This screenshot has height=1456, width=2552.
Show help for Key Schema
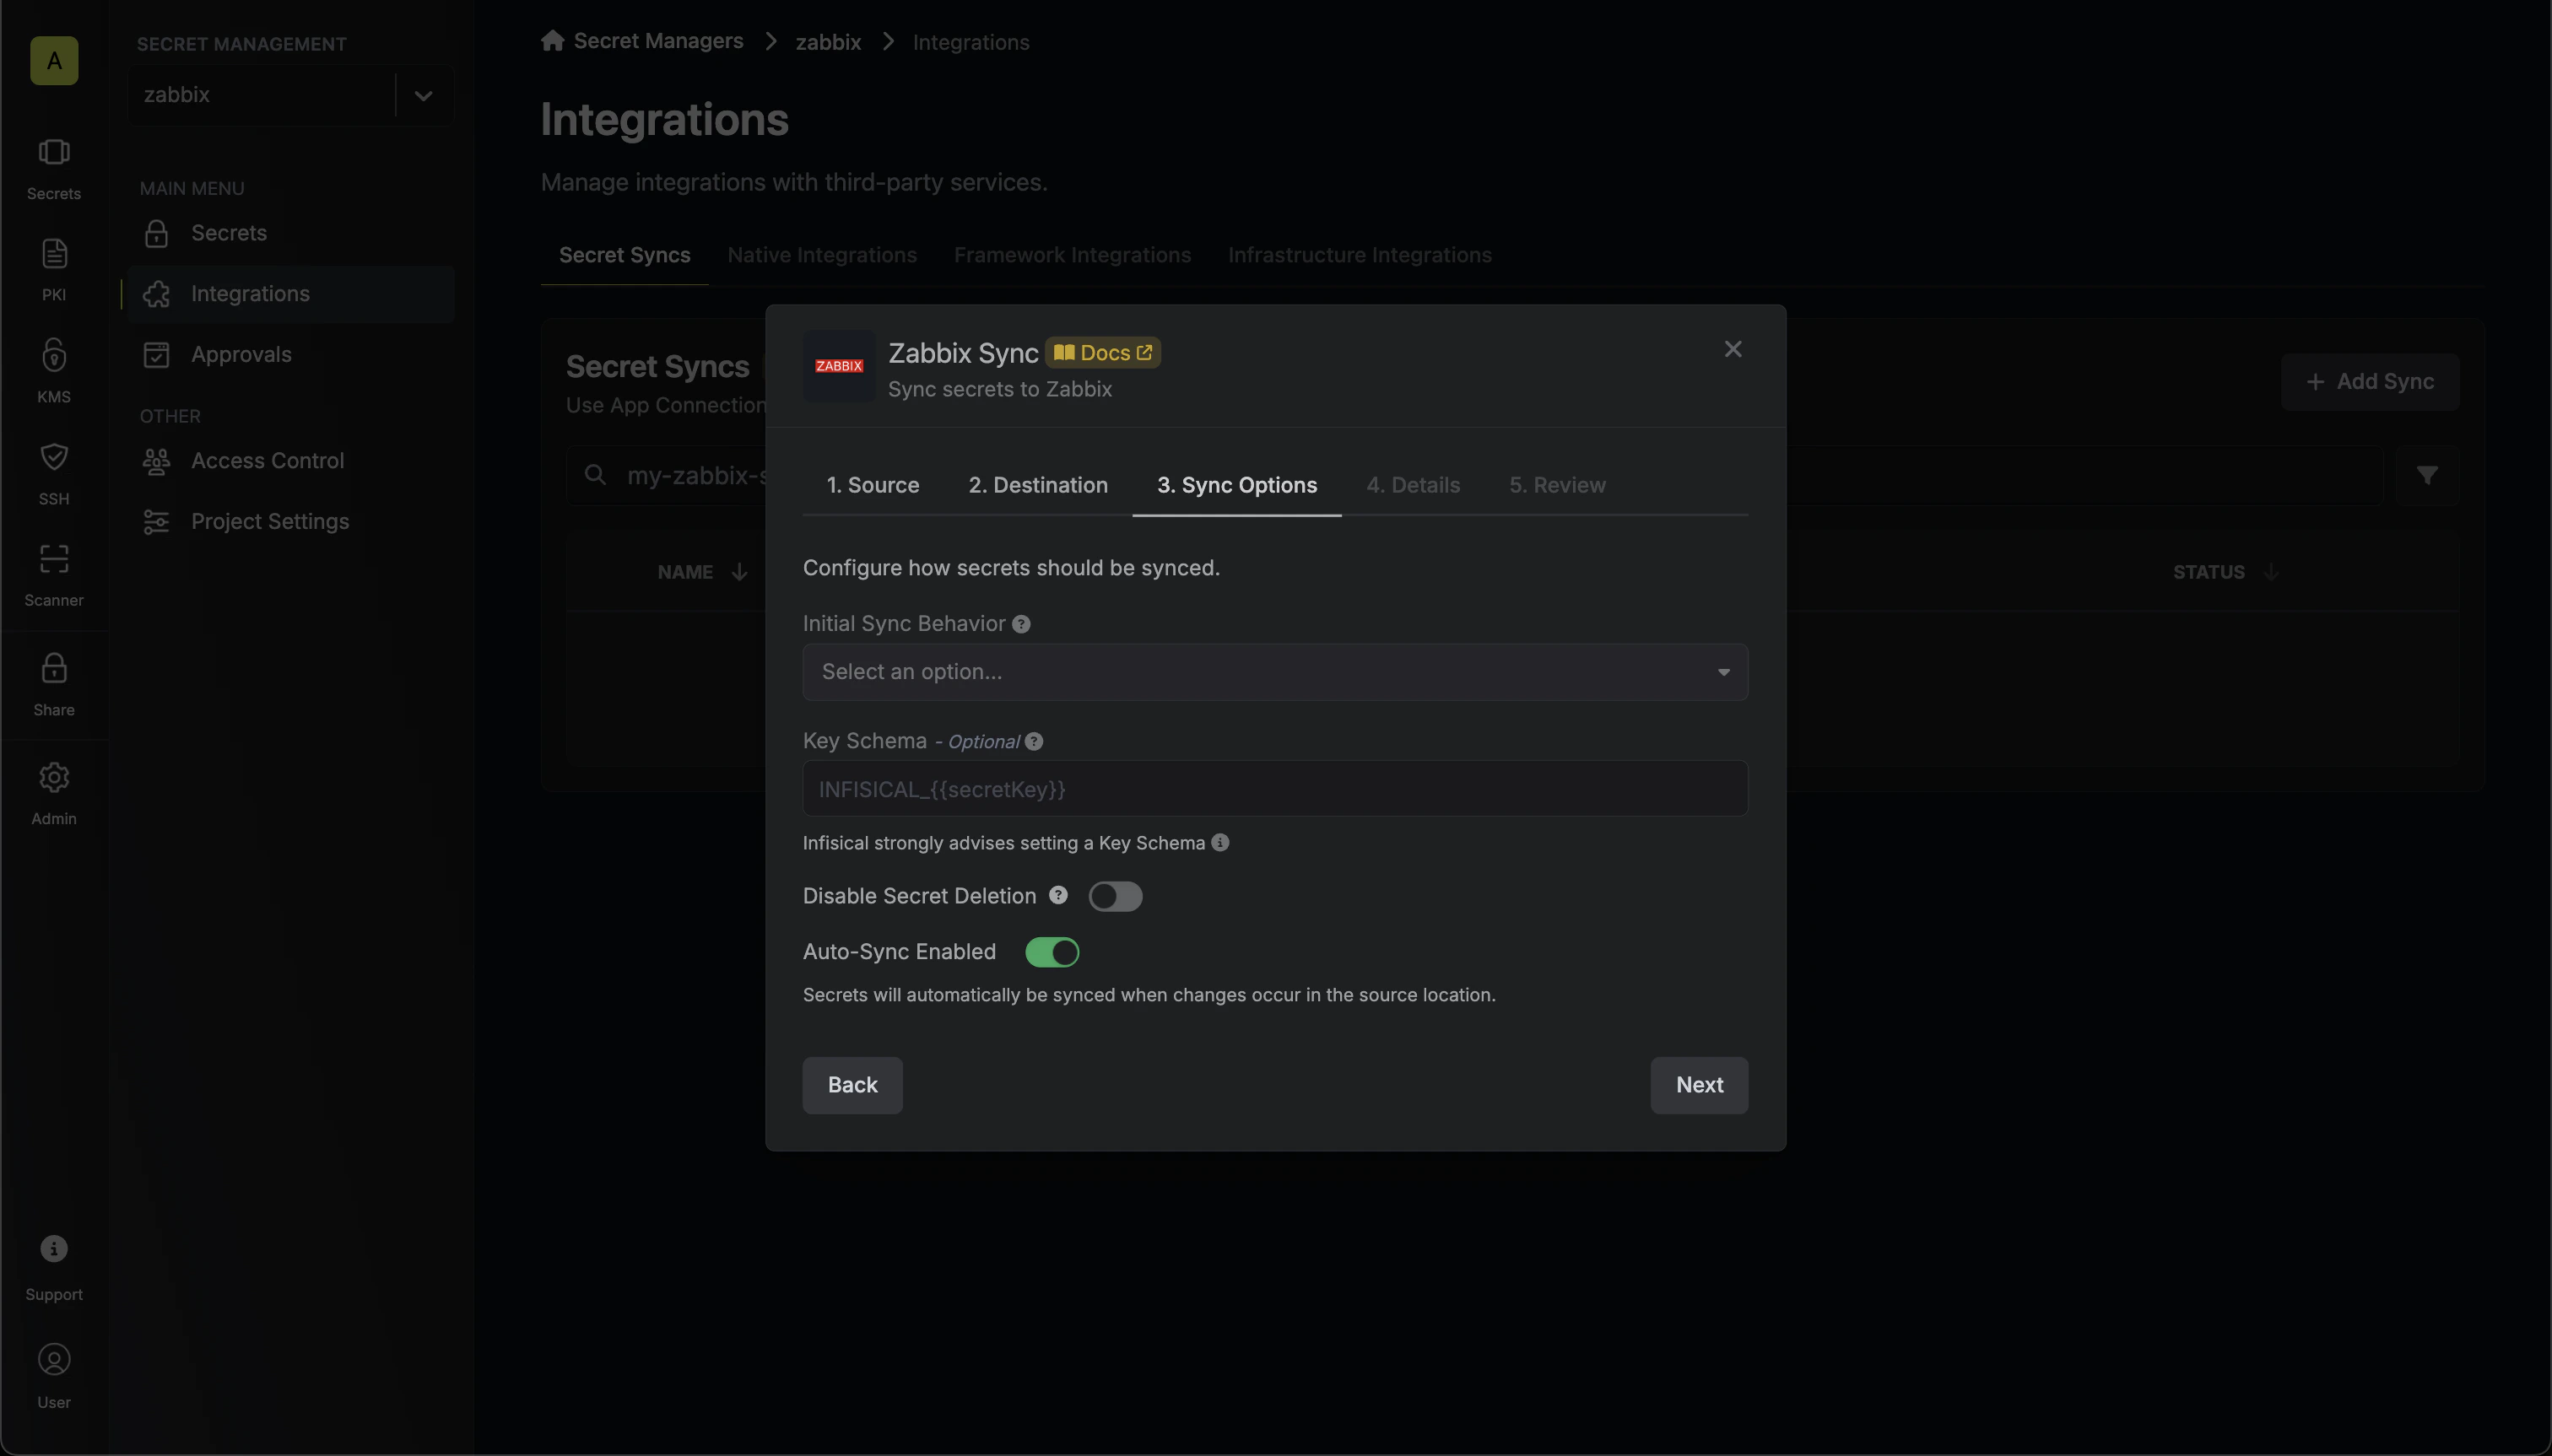1034,742
